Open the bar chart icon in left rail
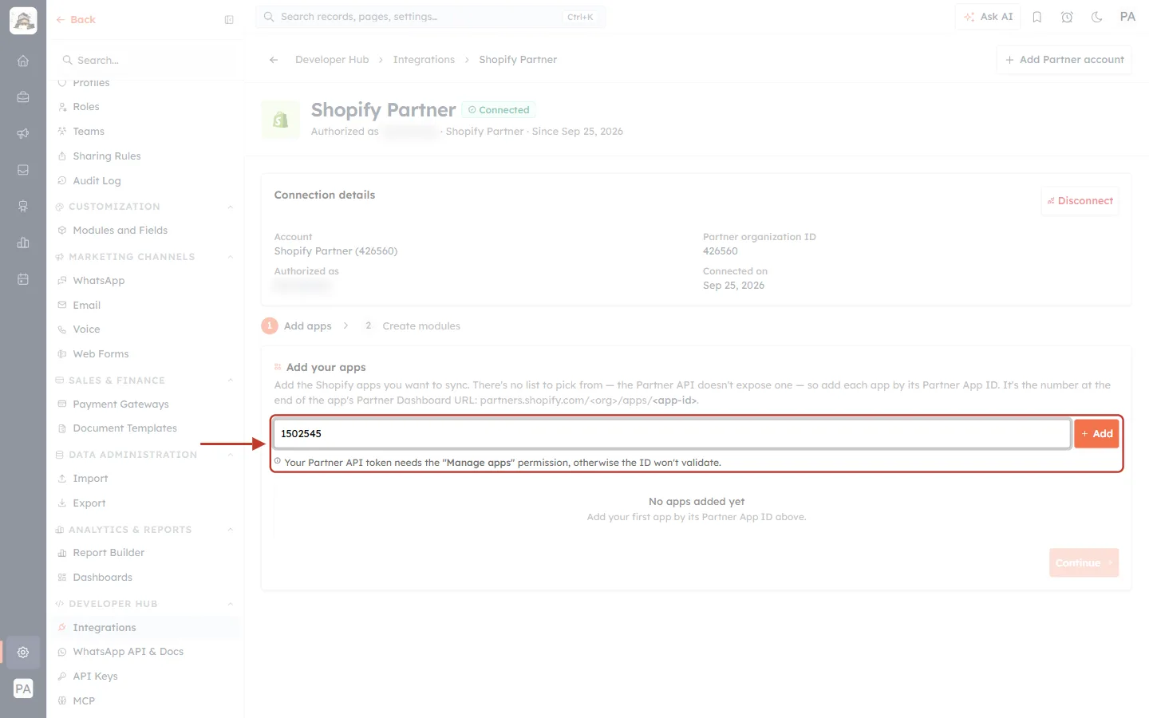Viewport: 1149px width, 718px height. (23, 243)
